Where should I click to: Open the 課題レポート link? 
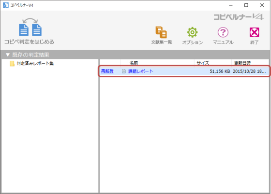(140, 71)
